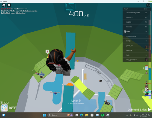
Task: Click the People column header
Action: (x=126, y=9)
